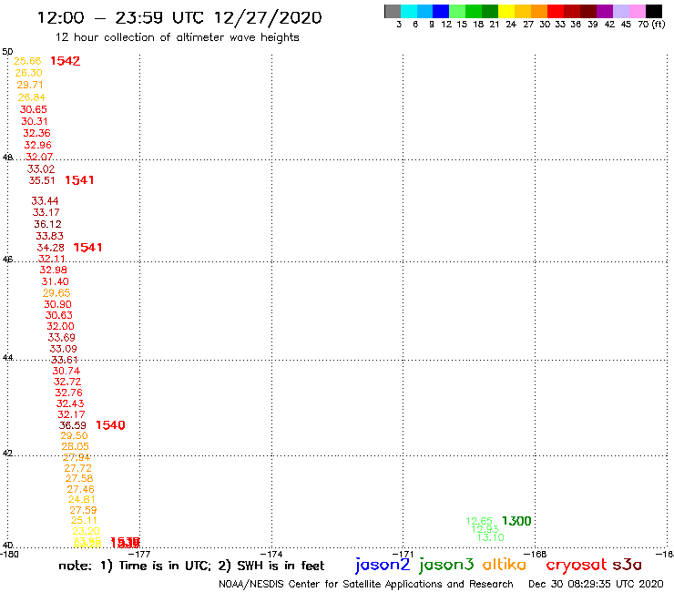Click the 1541 label beside 34.28
The width and height of the screenshot is (674, 592).
click(87, 248)
